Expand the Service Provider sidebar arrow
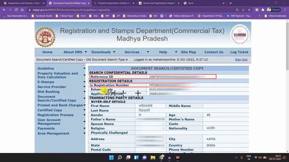Viewport: 289px width, 162px height. [x=84, y=87]
